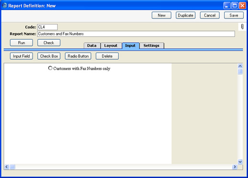Switch to the Data tab

(92, 45)
